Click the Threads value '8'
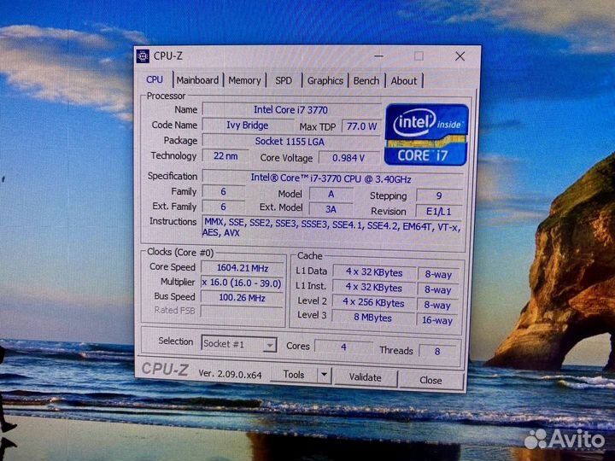This screenshot has width=615, height=461. point(437,351)
